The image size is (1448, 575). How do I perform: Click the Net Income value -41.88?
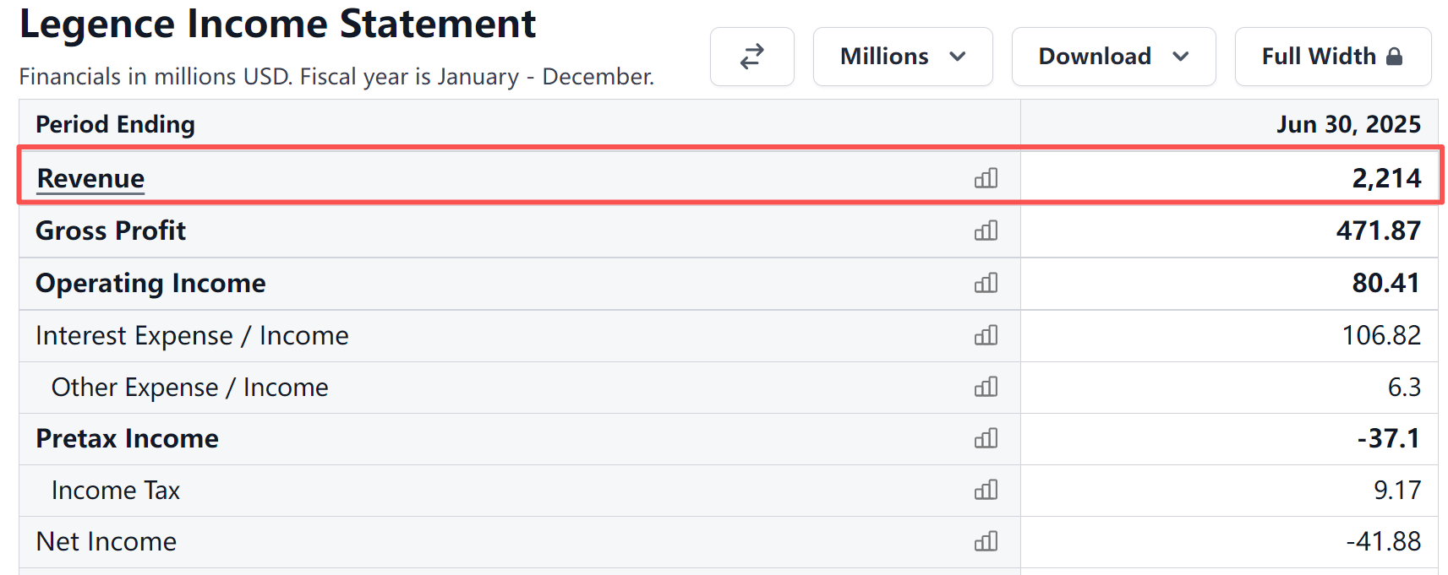click(x=1383, y=541)
